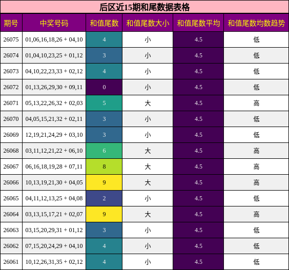Click the 大 size cell in row 26067
The width and height of the screenshot is (289, 270).
point(148,167)
